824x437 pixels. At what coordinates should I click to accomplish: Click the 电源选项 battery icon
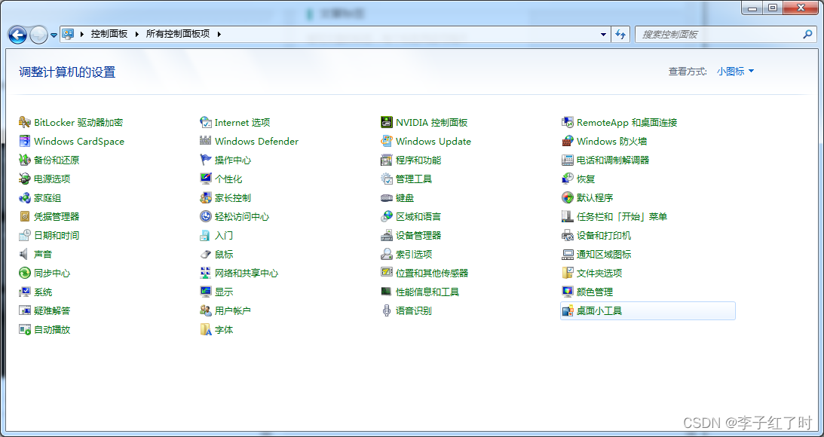pyautogui.click(x=24, y=179)
